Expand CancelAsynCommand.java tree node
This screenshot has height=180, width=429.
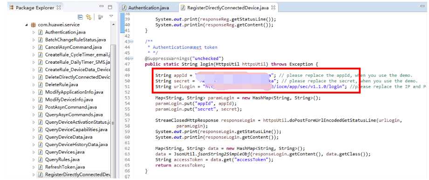coord(34,47)
